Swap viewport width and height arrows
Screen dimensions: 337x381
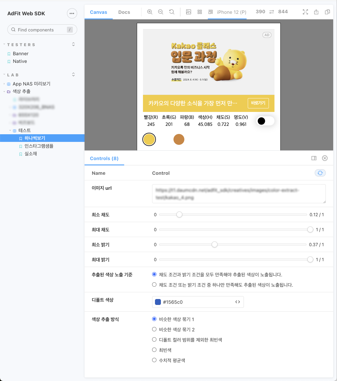(272, 12)
